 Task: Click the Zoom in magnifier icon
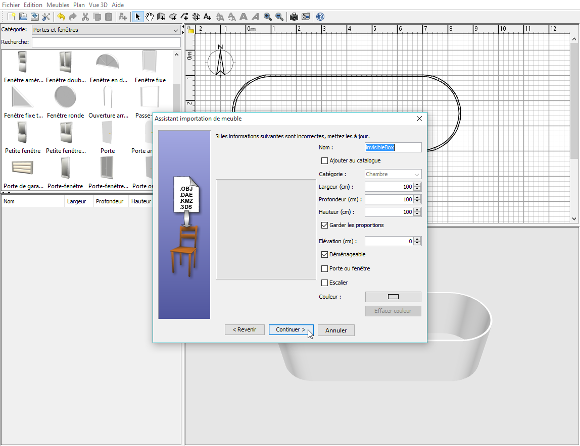click(x=267, y=17)
